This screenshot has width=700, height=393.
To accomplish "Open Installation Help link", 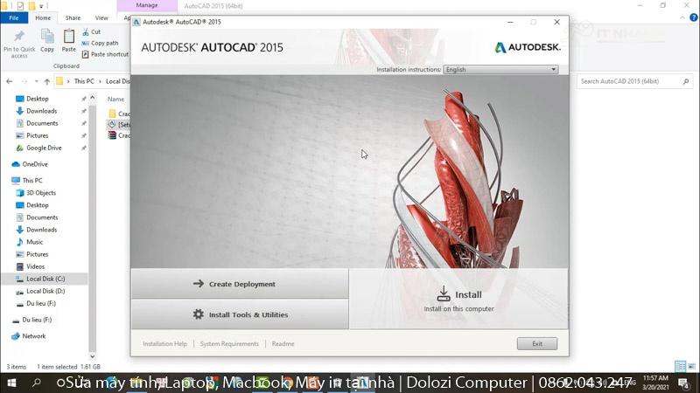I will coord(164,343).
